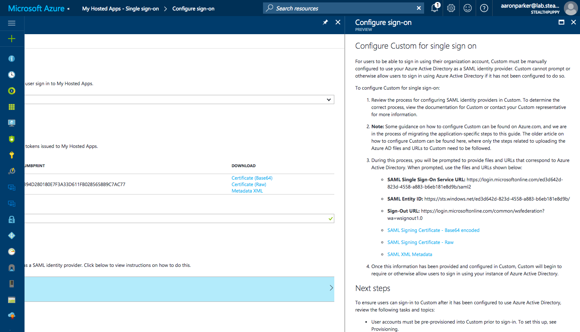Clear the search box with its X
The height and width of the screenshot is (332, 580).
click(419, 8)
